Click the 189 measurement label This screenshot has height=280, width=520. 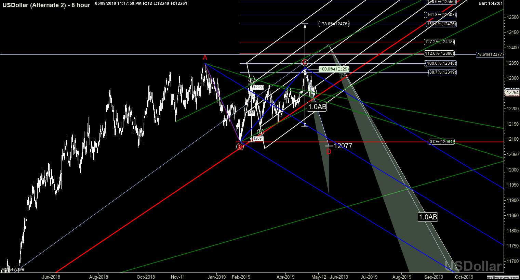(251, 113)
